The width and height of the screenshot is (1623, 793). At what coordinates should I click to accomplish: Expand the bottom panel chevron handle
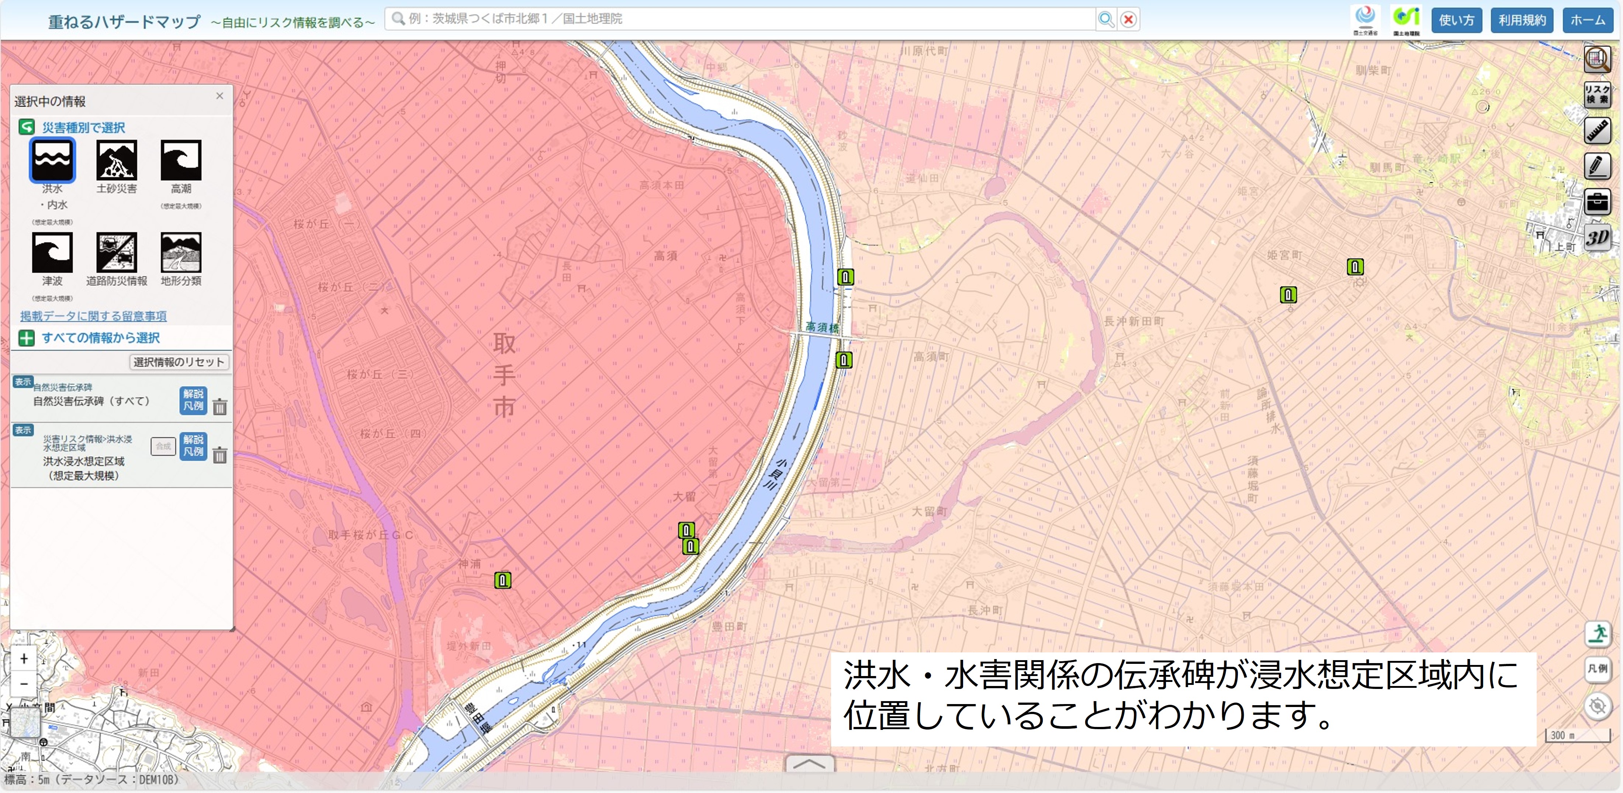coord(810,763)
